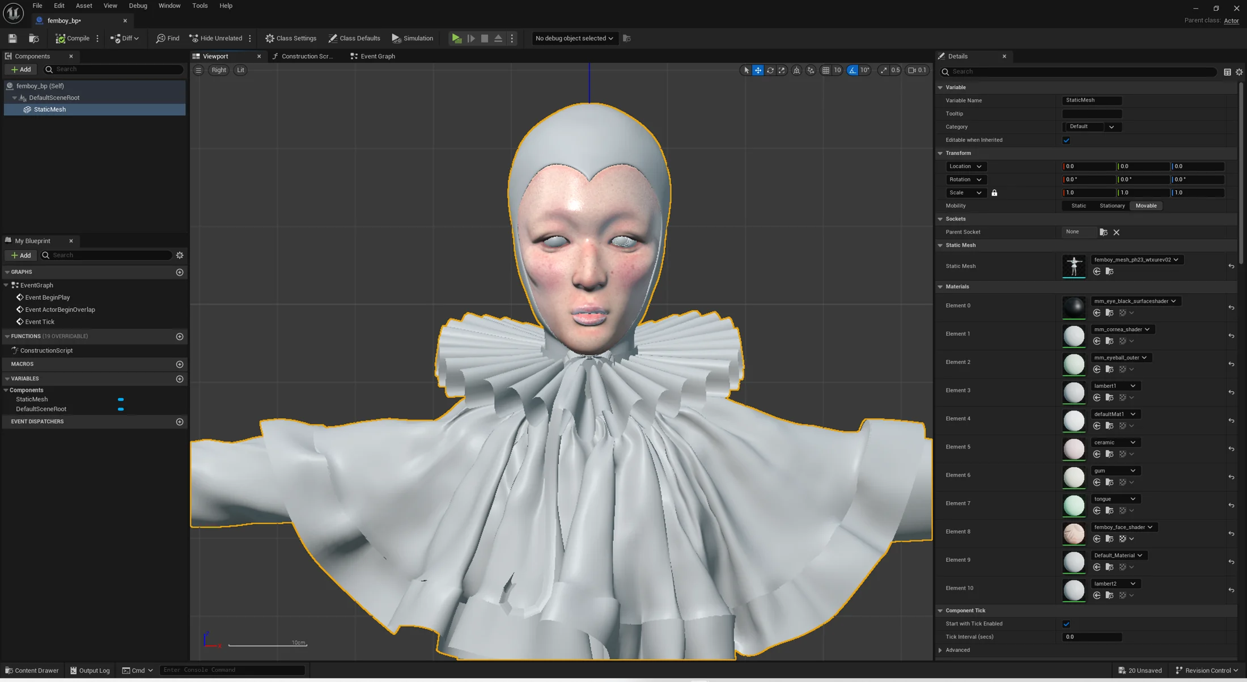Click the Tick Interval input field
The image size is (1247, 682).
[1092, 637]
